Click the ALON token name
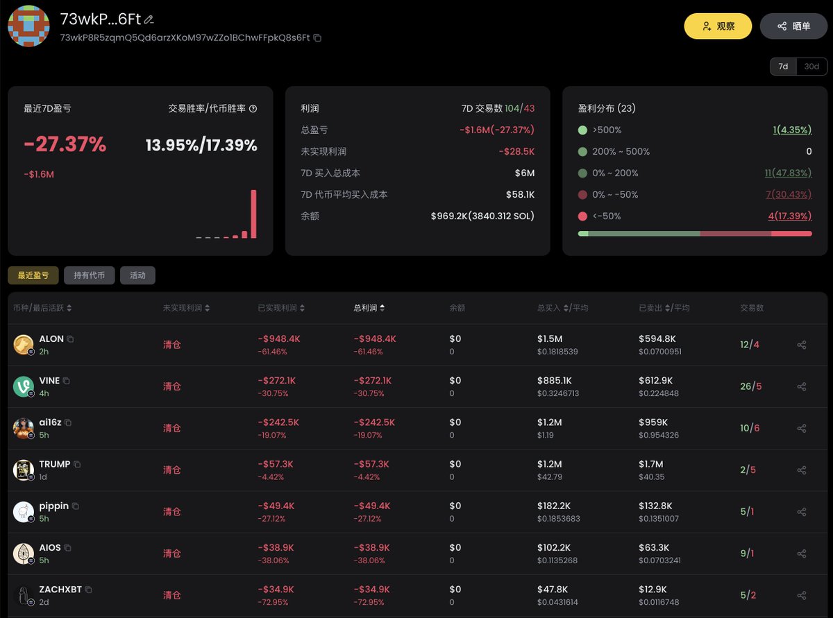Image resolution: width=833 pixels, height=618 pixels. tap(51, 339)
